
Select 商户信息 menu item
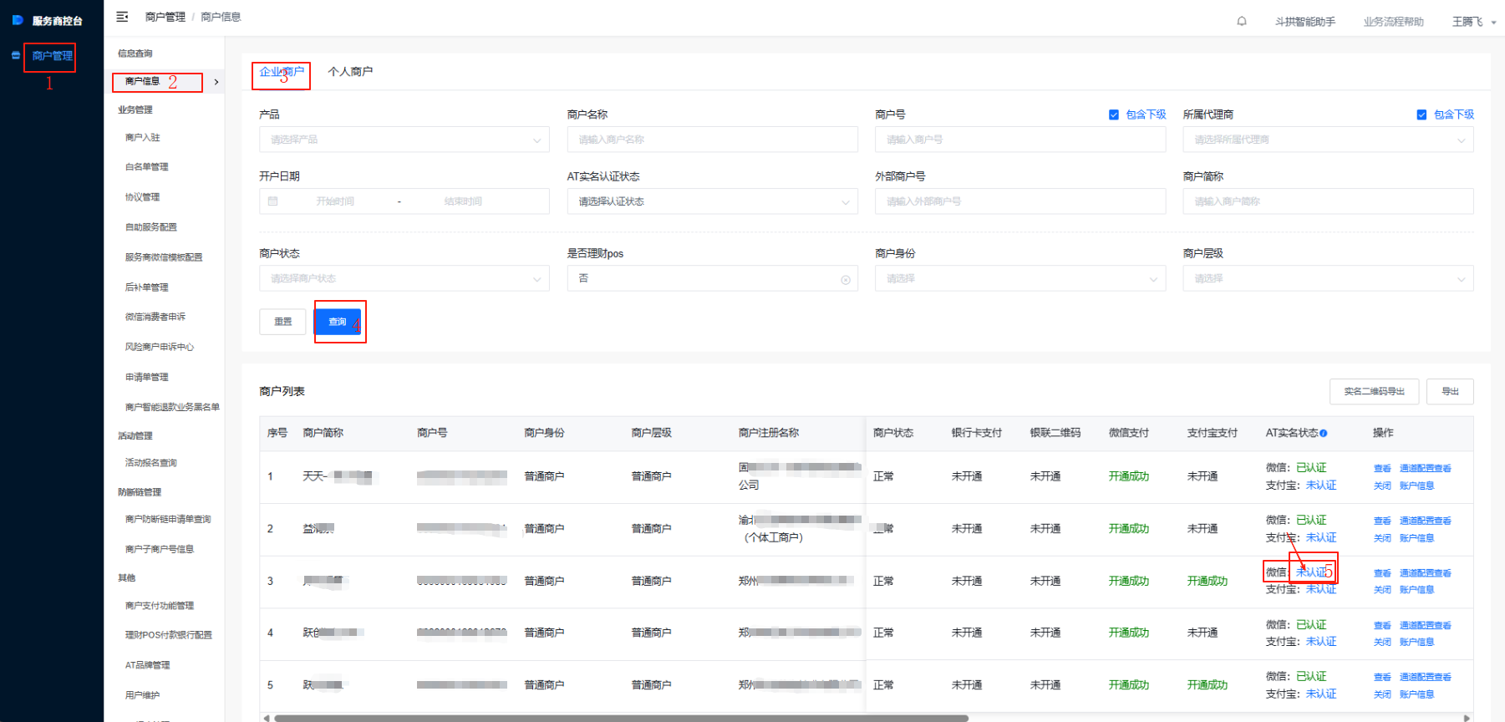coord(142,81)
